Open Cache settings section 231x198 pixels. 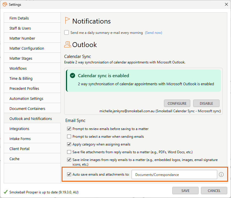click(x=32, y=159)
